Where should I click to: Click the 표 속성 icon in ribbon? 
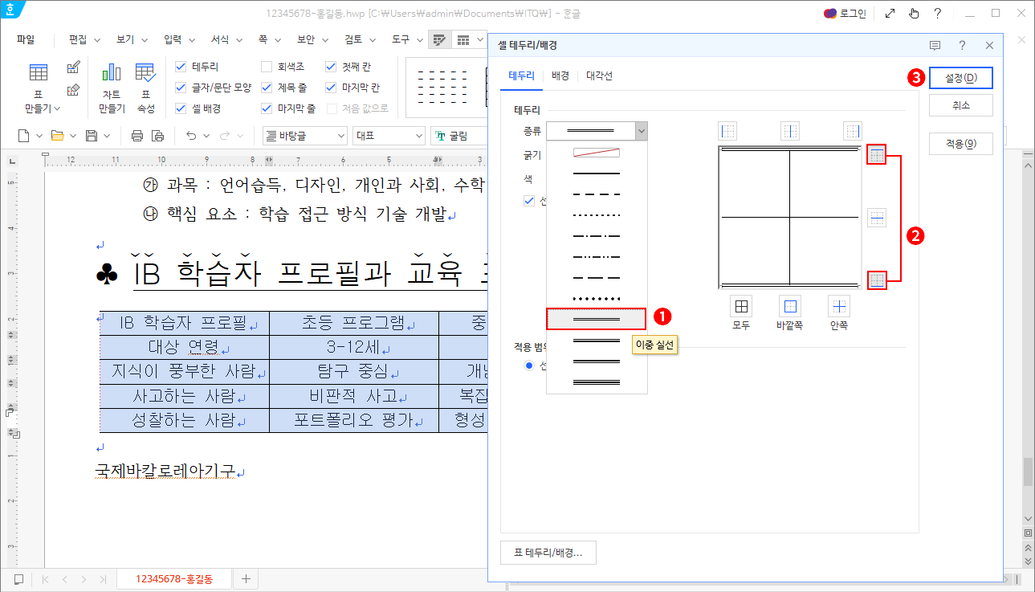[x=145, y=73]
